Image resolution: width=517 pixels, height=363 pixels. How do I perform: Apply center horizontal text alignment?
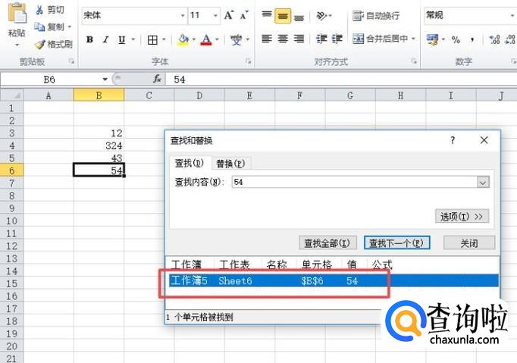point(282,39)
